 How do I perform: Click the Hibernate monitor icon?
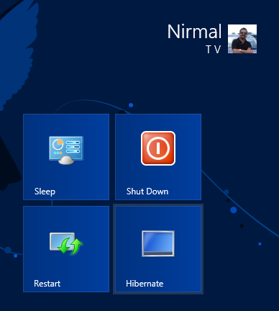pos(158,243)
